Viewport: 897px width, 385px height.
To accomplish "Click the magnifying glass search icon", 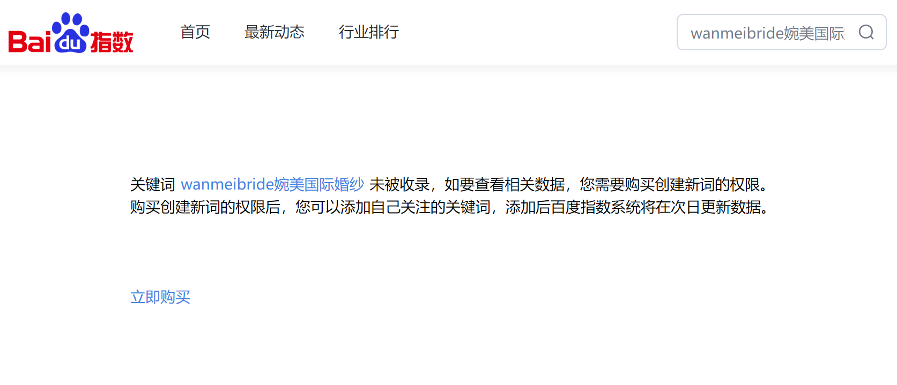I will pyautogui.click(x=866, y=32).
